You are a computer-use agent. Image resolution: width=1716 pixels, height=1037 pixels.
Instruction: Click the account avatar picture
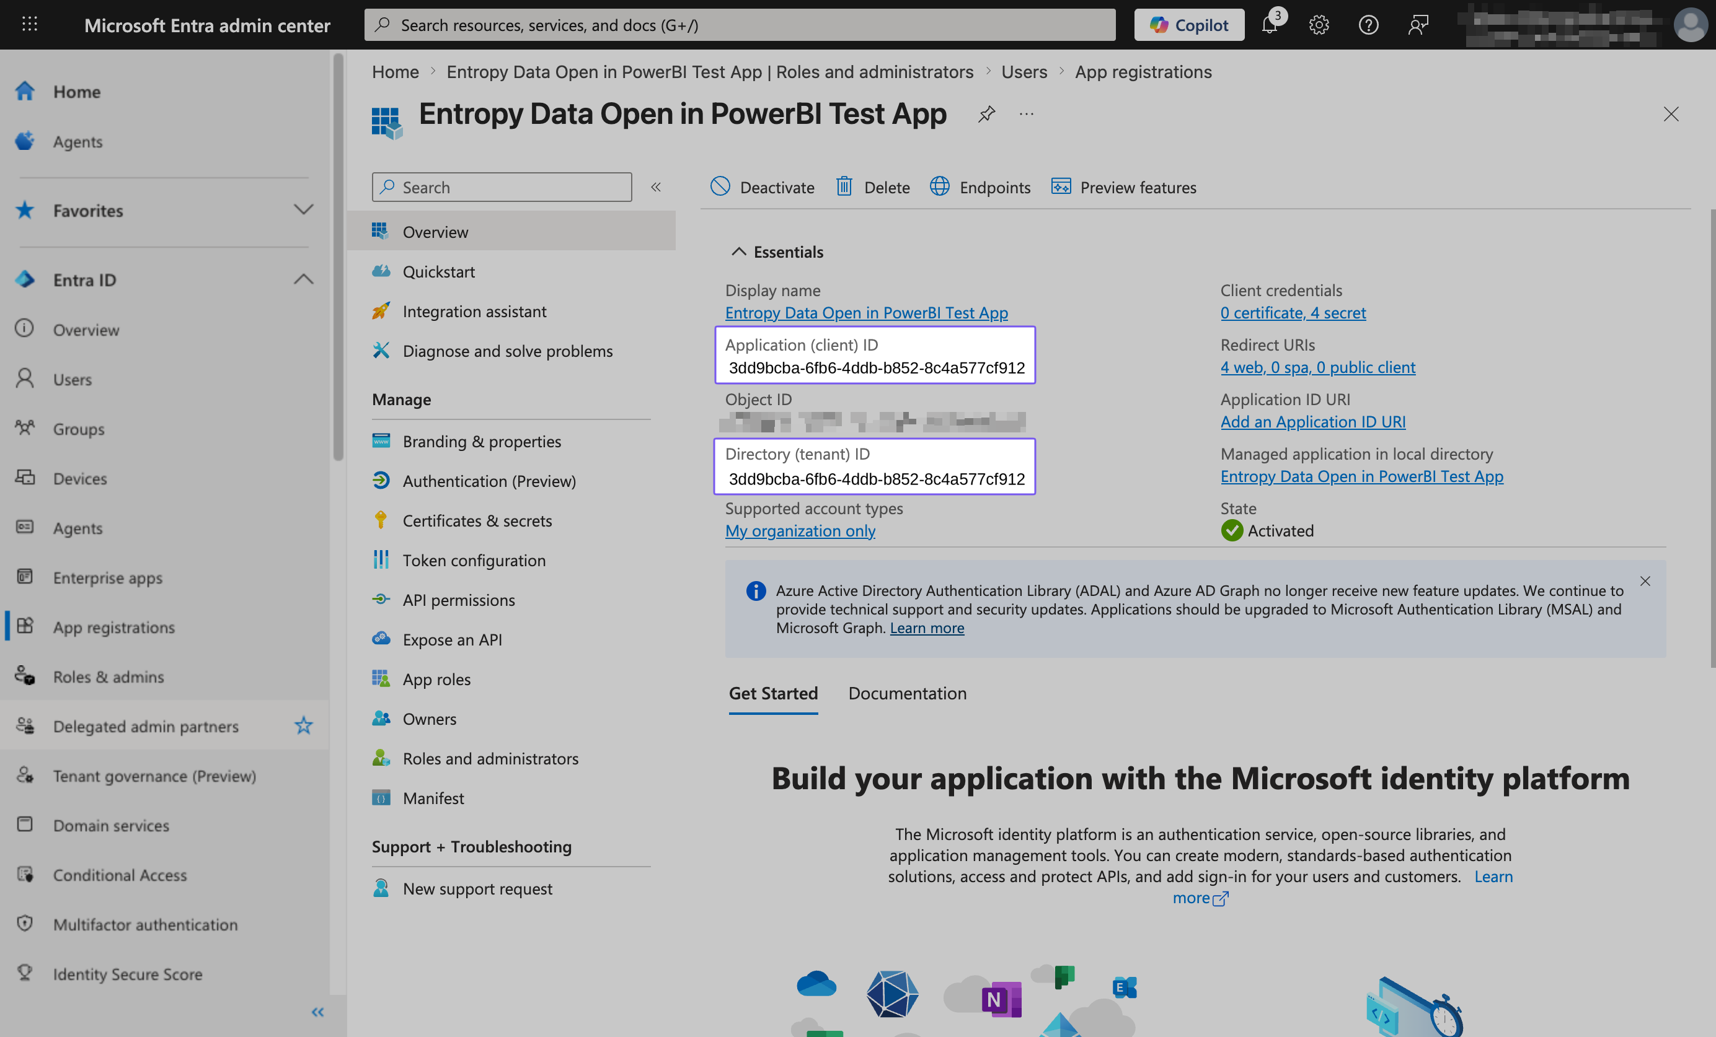click(1690, 24)
